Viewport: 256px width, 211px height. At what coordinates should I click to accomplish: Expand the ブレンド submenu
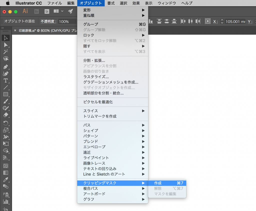[x=113, y=141]
